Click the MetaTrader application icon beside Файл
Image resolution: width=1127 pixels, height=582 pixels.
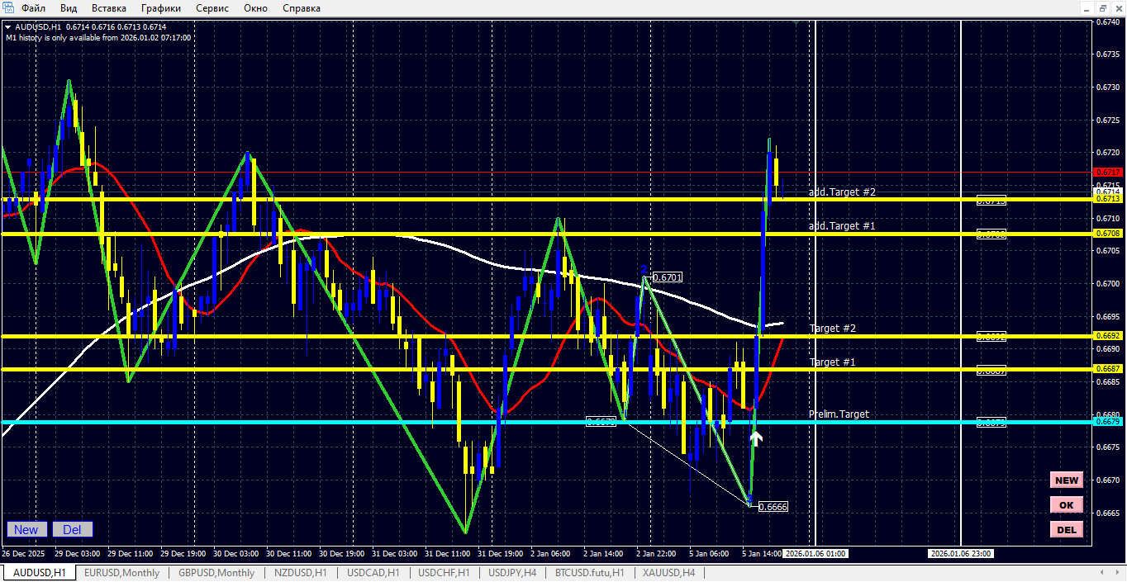click(x=7, y=8)
